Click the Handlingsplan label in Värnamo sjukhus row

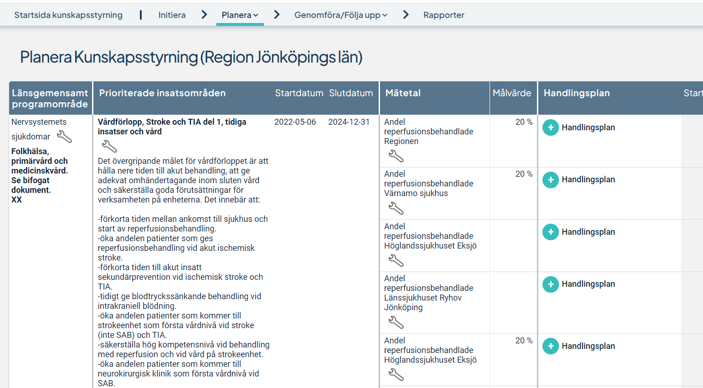(588, 180)
